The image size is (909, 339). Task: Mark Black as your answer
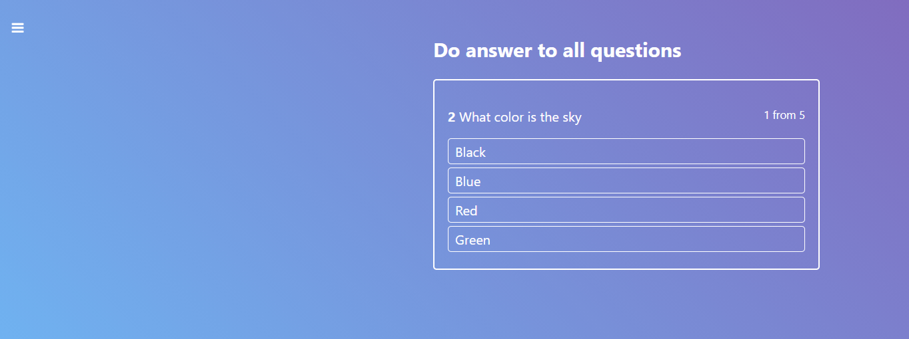(x=626, y=152)
